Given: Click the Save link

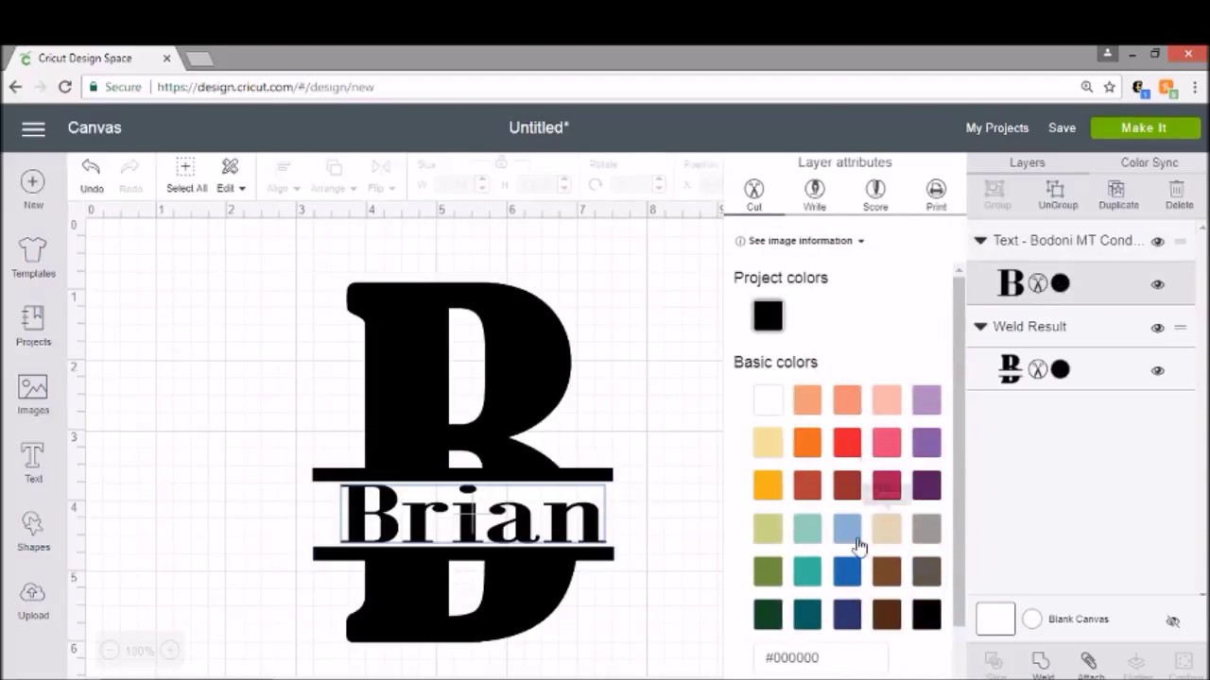Looking at the screenshot, I should coord(1062,127).
